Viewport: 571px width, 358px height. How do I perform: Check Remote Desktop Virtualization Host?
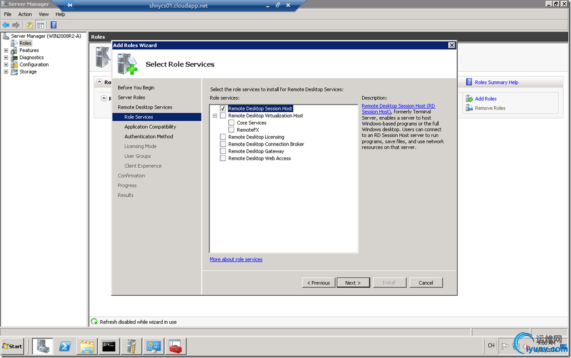(x=223, y=116)
